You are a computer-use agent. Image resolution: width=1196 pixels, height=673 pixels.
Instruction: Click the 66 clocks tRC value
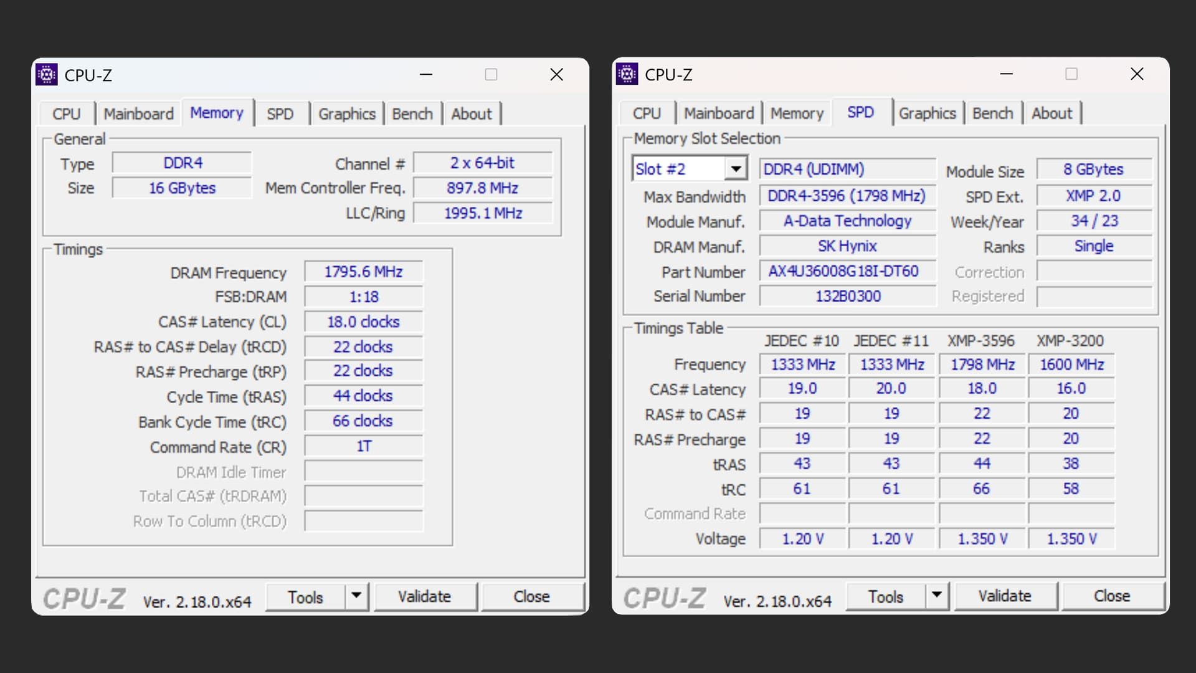(364, 421)
